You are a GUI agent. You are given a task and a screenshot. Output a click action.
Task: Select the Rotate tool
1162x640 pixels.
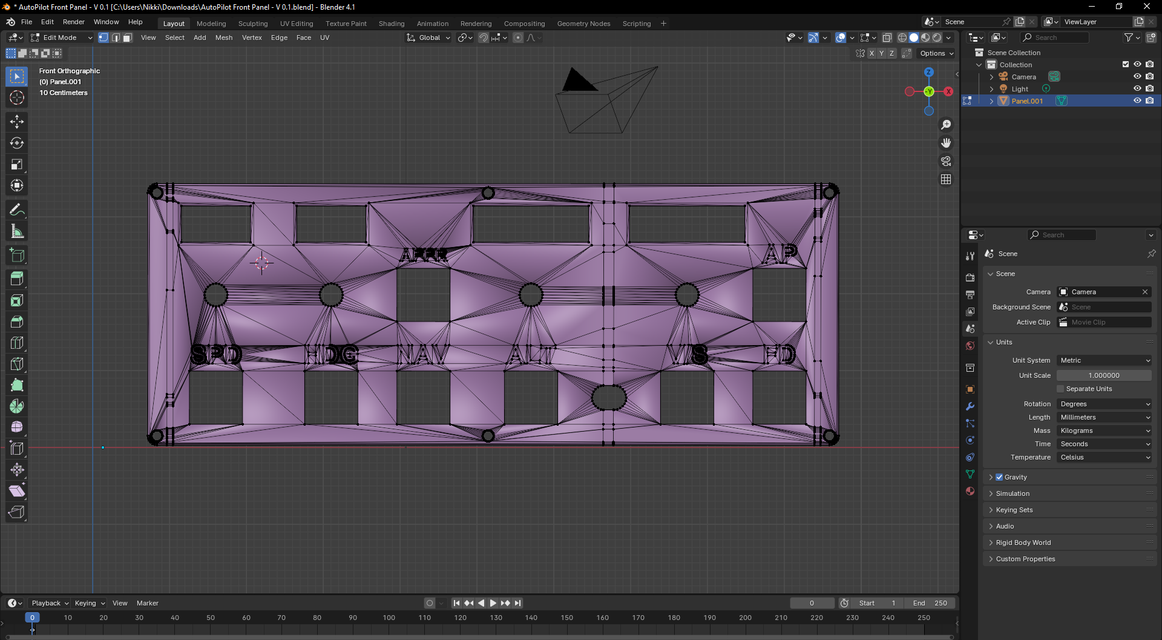click(x=17, y=144)
